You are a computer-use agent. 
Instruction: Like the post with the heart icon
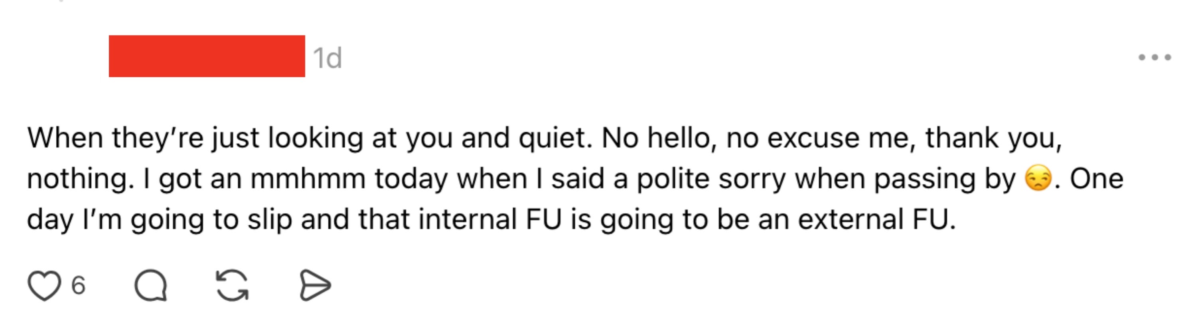[x=44, y=285]
